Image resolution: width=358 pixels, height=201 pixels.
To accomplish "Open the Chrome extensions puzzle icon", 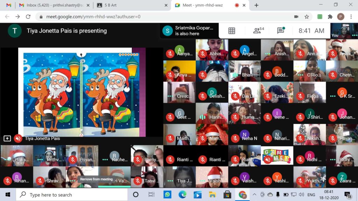I will [x=330, y=17].
